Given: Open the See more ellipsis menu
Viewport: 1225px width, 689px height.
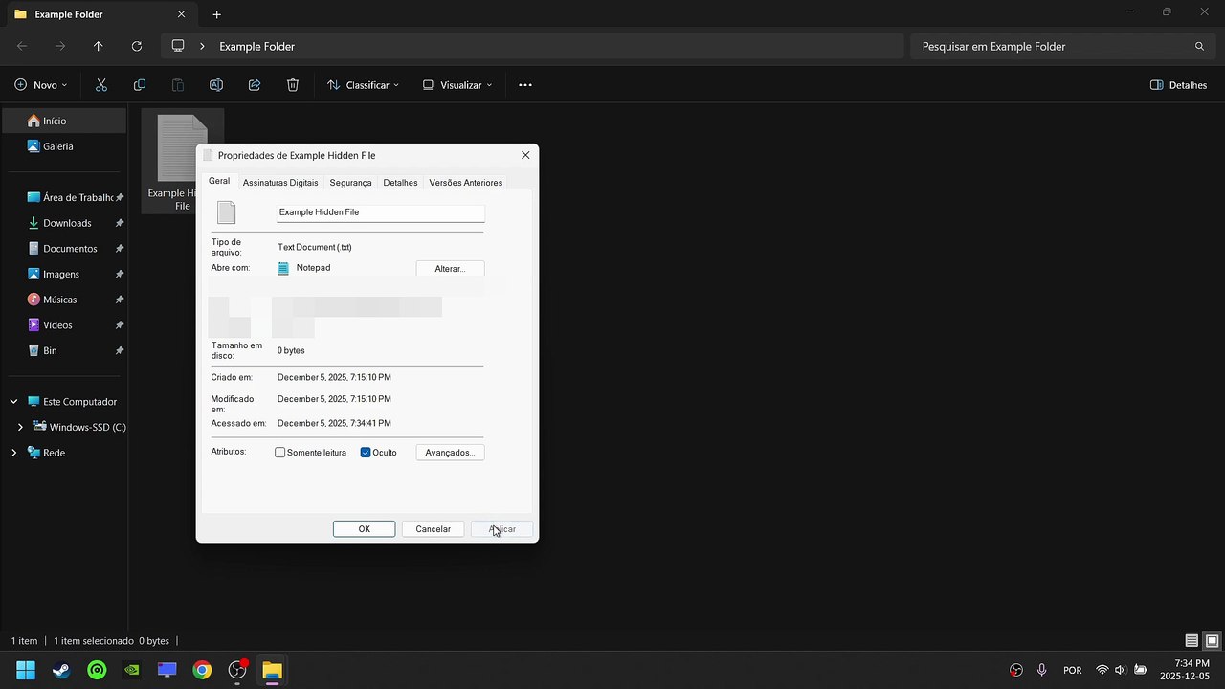Looking at the screenshot, I should pos(525,85).
